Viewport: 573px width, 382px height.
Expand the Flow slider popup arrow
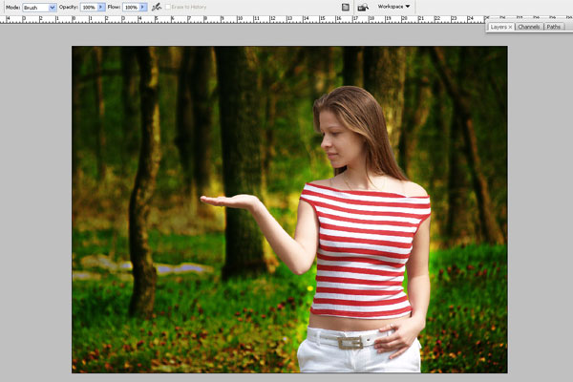[143, 7]
